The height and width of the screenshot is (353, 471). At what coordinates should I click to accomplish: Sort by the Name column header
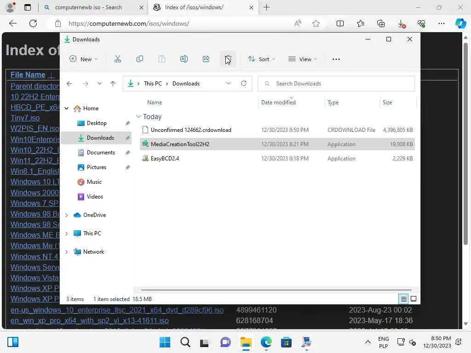(155, 102)
